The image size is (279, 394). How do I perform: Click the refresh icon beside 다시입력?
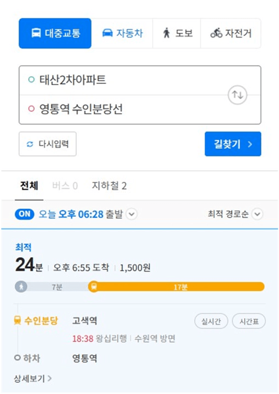[30, 144]
